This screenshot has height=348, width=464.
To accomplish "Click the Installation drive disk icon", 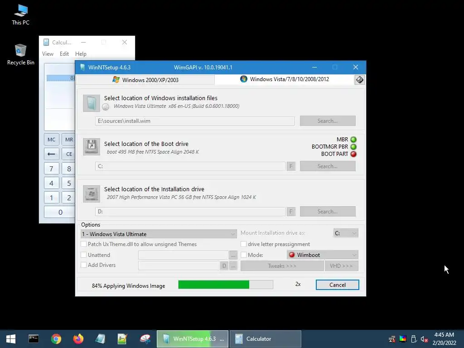I will (92, 194).
